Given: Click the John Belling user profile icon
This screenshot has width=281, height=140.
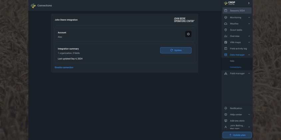Looking at the screenshot, I should [226, 127].
